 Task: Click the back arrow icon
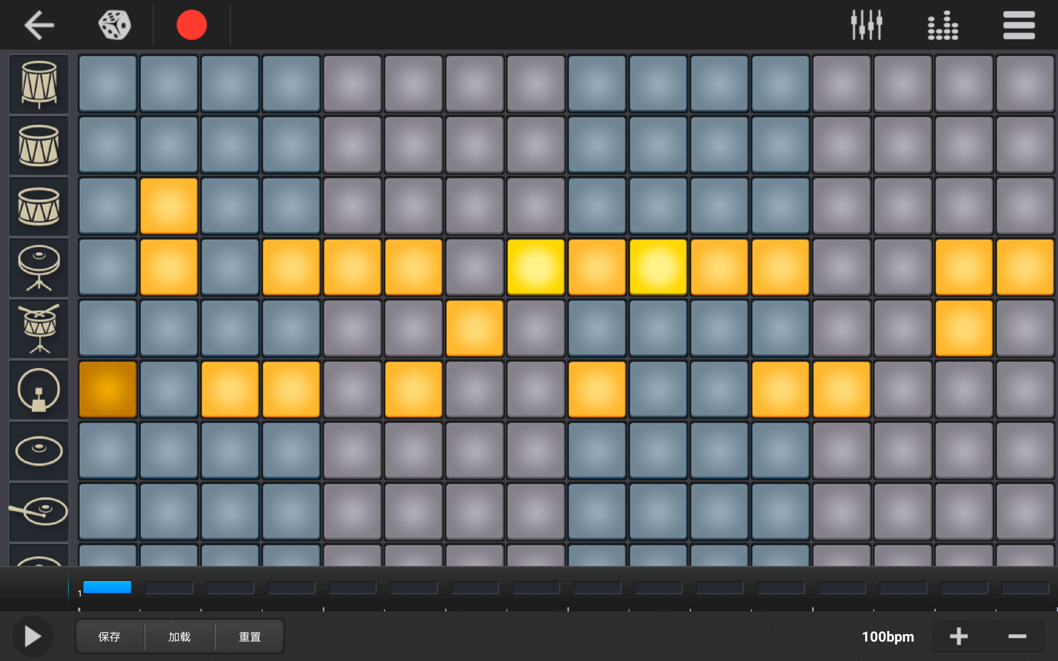click(x=39, y=25)
